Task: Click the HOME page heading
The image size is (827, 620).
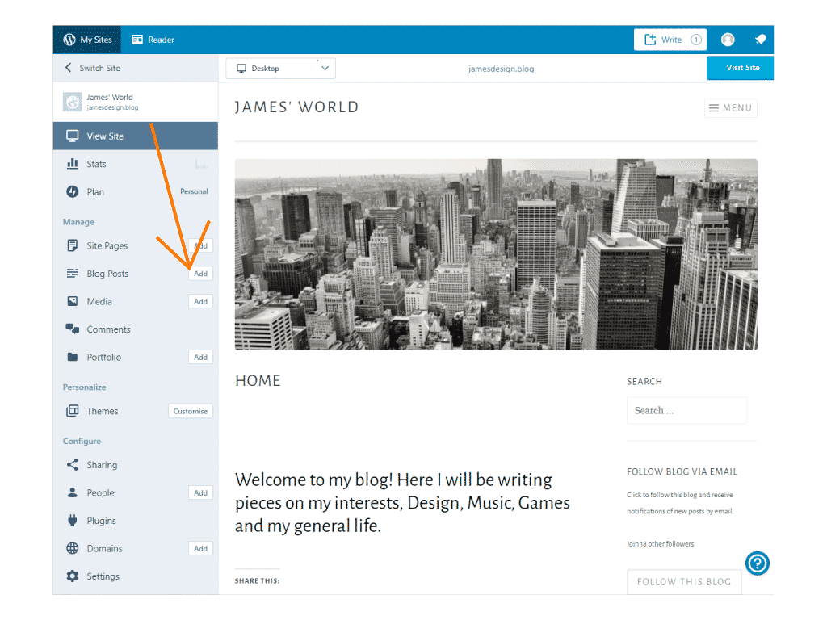Action: pos(258,381)
